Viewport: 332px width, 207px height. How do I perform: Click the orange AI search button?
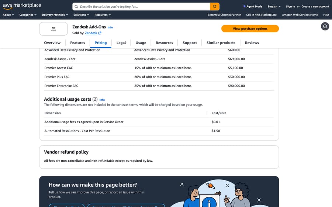(x=215, y=7)
